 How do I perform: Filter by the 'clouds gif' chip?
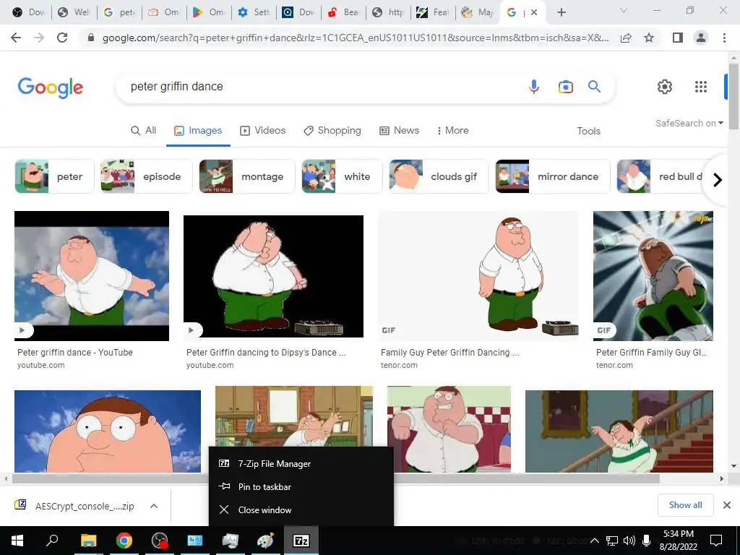click(439, 176)
